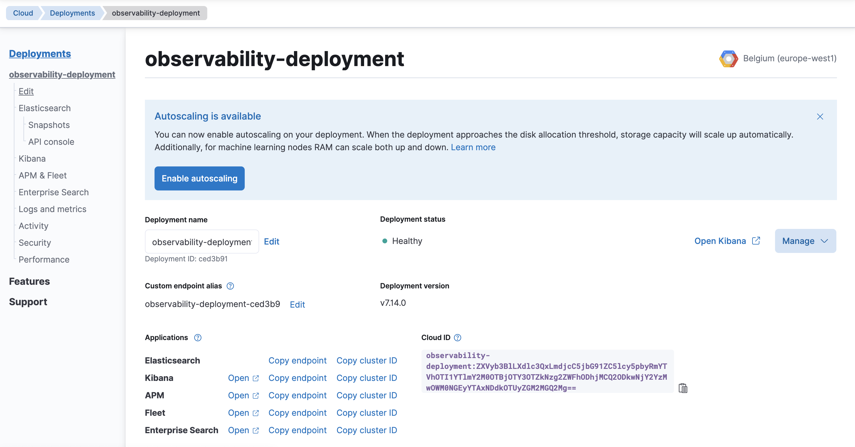Copy the Cloud ID with clipboard icon
The width and height of the screenshot is (855, 447).
pos(683,388)
